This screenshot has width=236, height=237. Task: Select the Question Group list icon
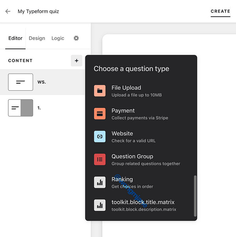click(100, 159)
